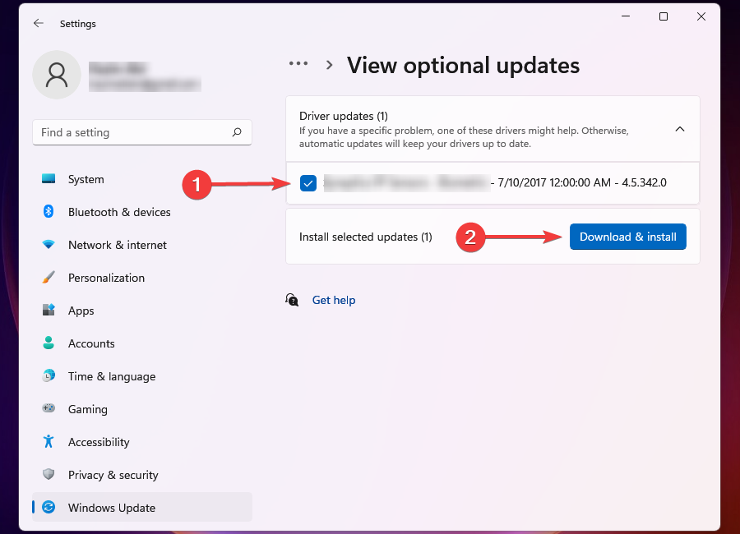Maximize the Settings window
Image resolution: width=740 pixels, height=534 pixels.
pyautogui.click(x=663, y=16)
